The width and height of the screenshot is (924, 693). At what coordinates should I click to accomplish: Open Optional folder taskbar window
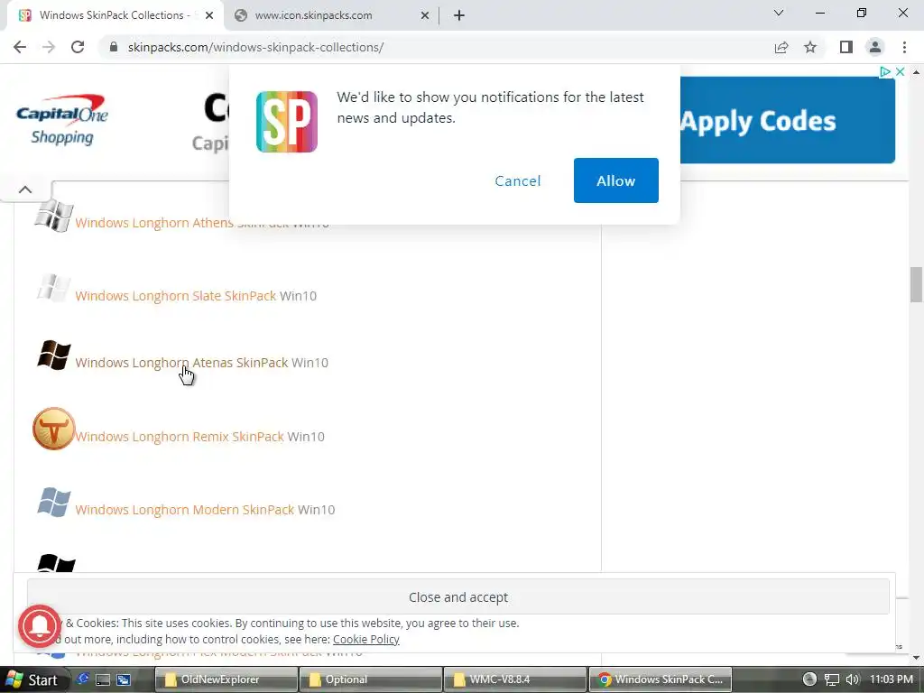click(x=371, y=679)
